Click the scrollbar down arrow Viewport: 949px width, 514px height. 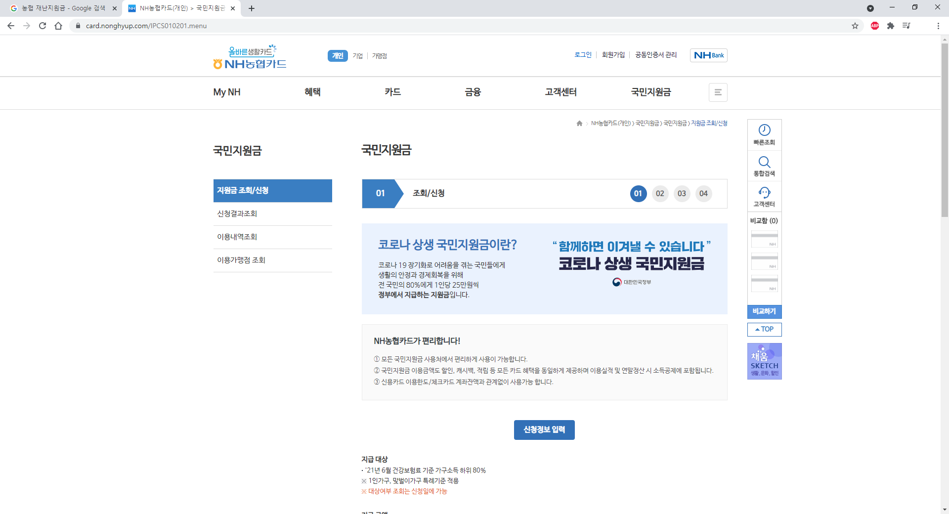click(x=945, y=510)
